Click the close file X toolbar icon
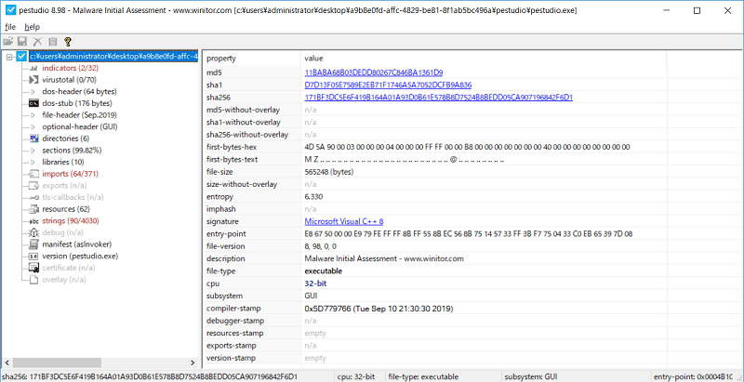Viewport: 744px width, 382px height. click(37, 42)
